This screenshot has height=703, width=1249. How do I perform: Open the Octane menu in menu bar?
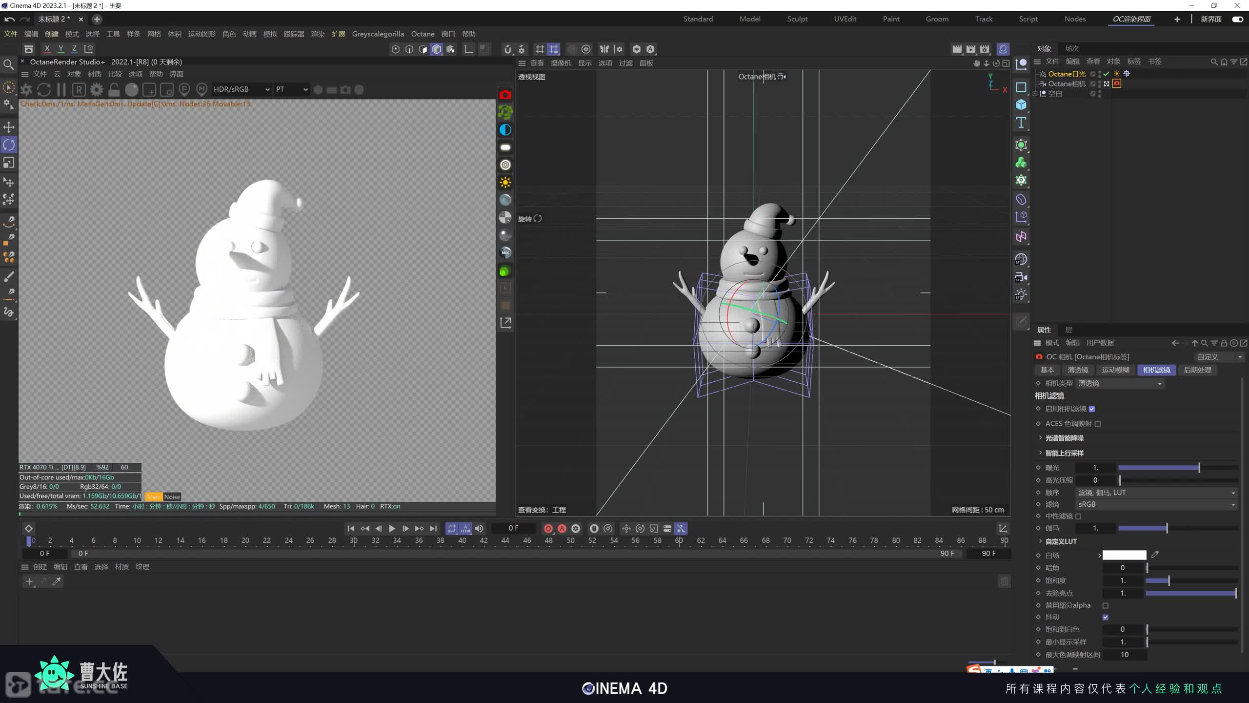click(x=423, y=34)
